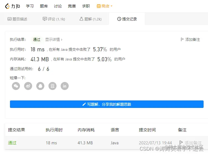Click the 通过 link in submissions table

tap(12, 143)
